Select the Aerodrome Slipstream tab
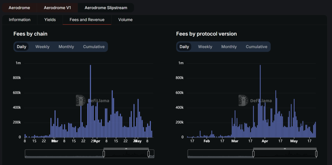The height and width of the screenshot is (165, 332). (x=106, y=7)
